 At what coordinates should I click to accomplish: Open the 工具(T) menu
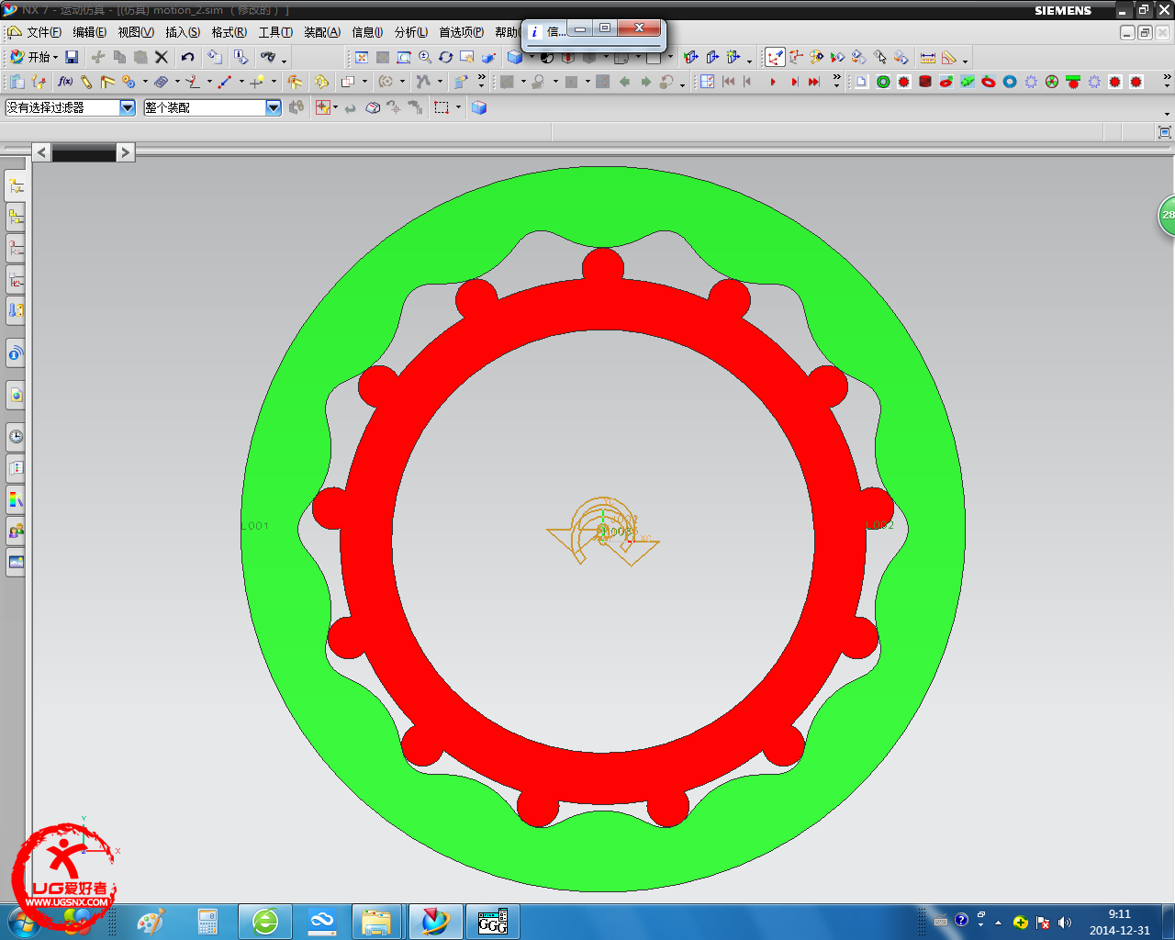[x=275, y=32]
